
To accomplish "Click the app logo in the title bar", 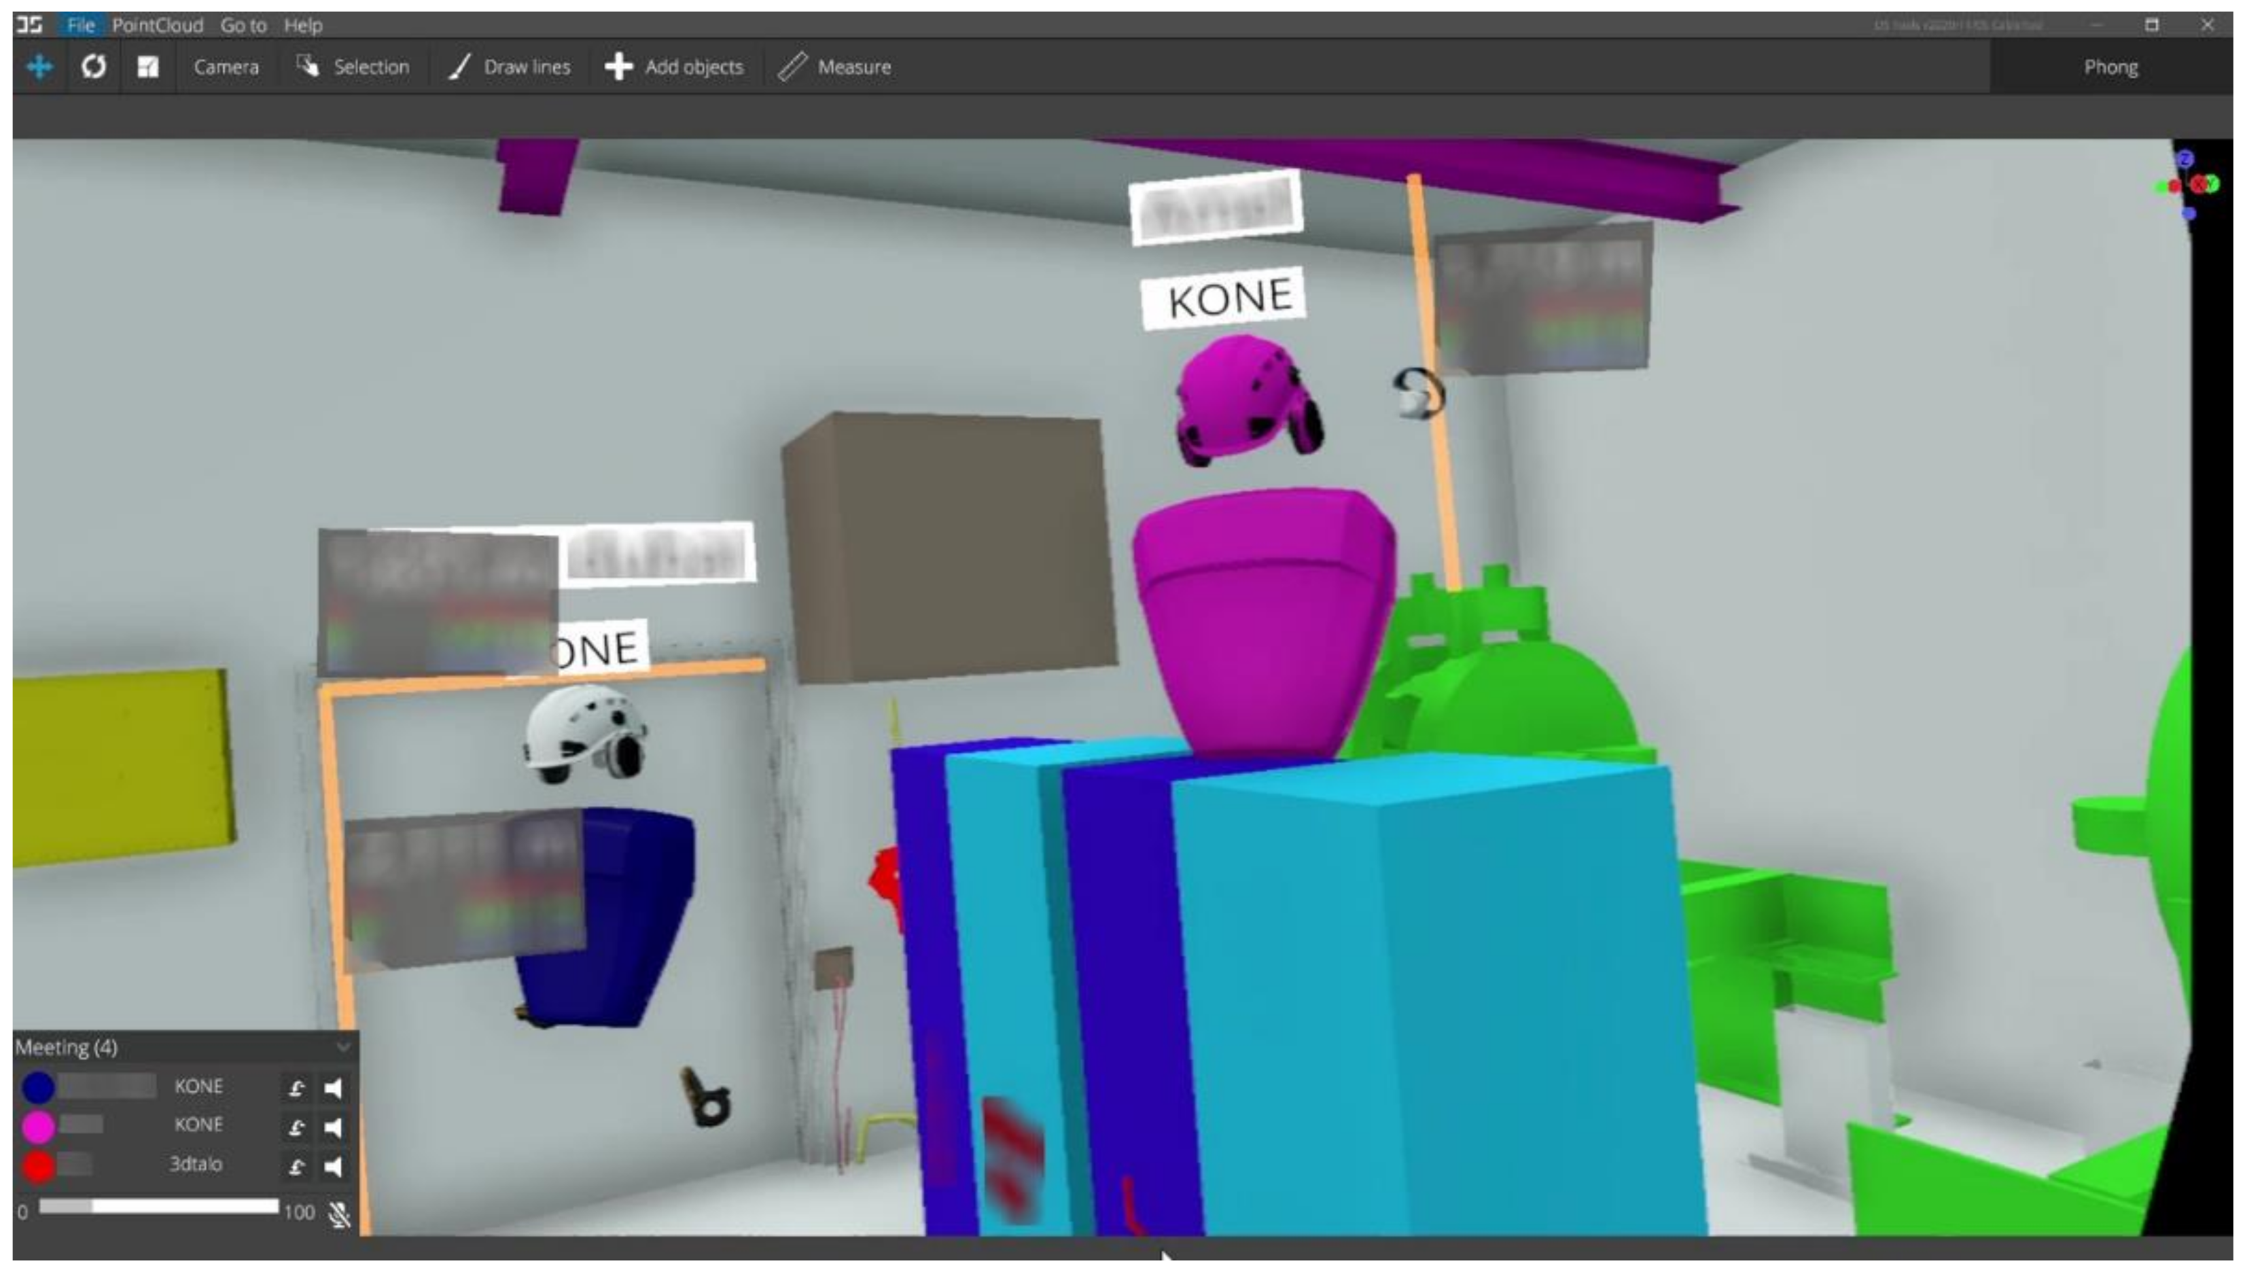I will tap(29, 24).
